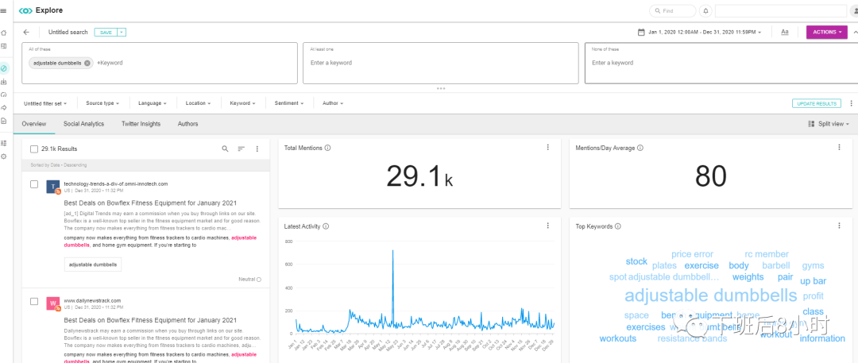
Task: Open the sort icon in results panel
Action: click(x=242, y=149)
